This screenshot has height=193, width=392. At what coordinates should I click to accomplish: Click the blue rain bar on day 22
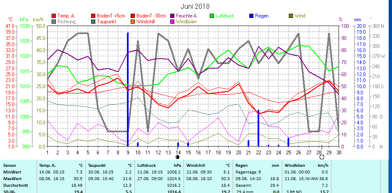click(x=258, y=128)
